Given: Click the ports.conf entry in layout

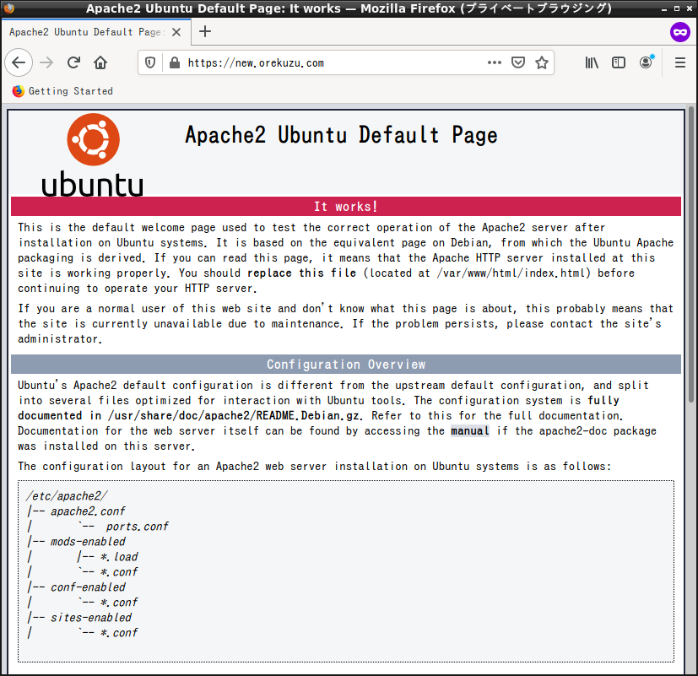Looking at the screenshot, I should pyautogui.click(x=137, y=527).
